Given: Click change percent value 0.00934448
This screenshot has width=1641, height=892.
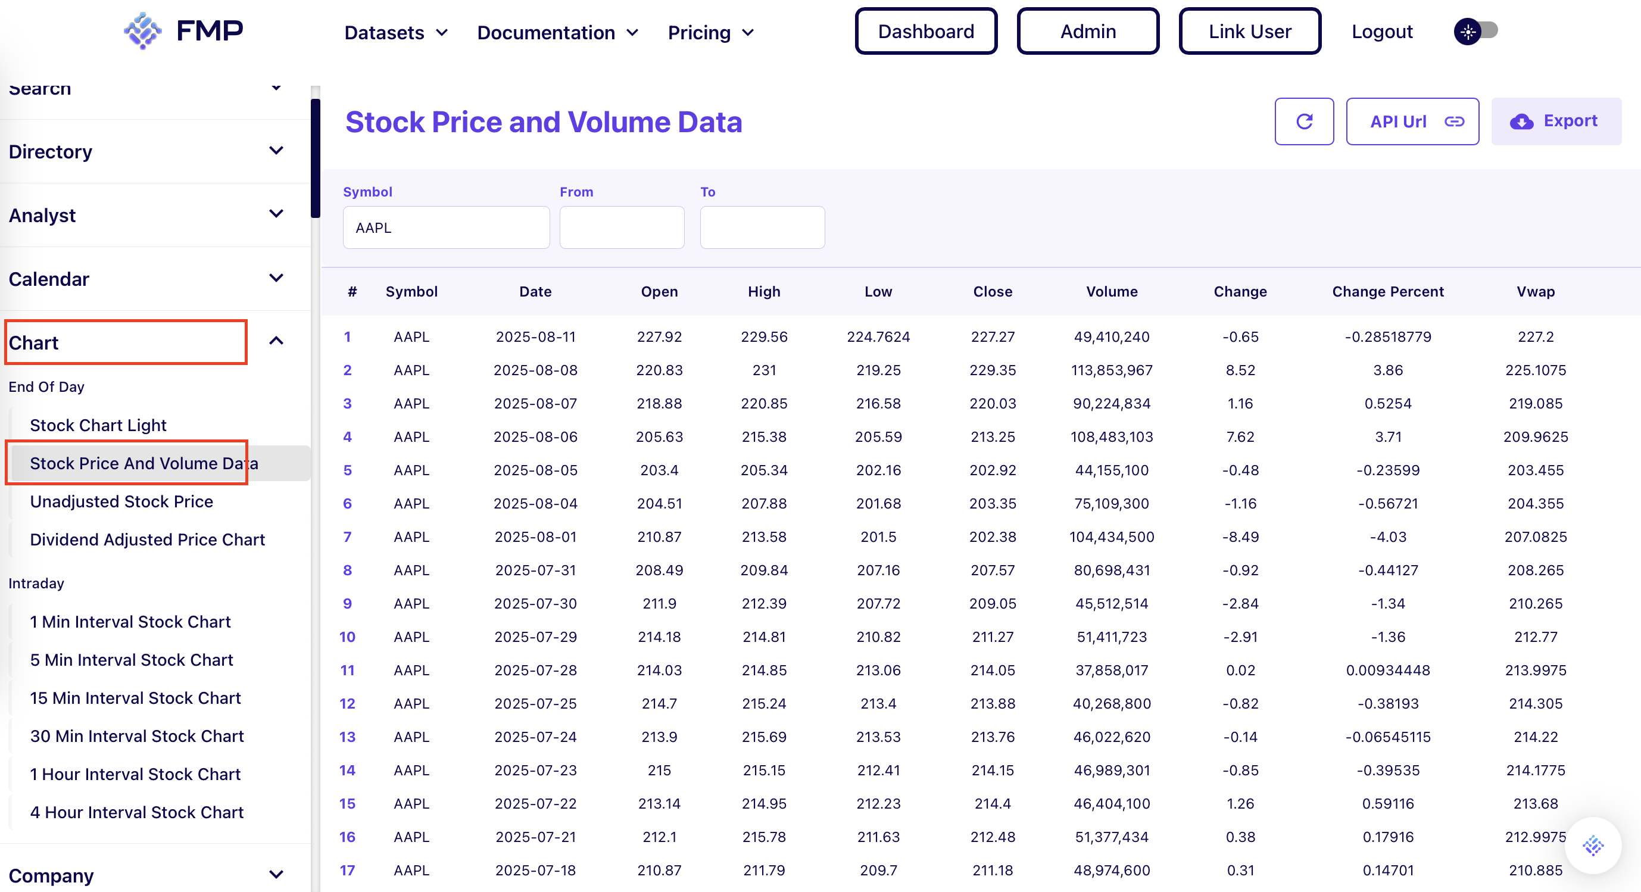Looking at the screenshot, I should click(x=1387, y=670).
